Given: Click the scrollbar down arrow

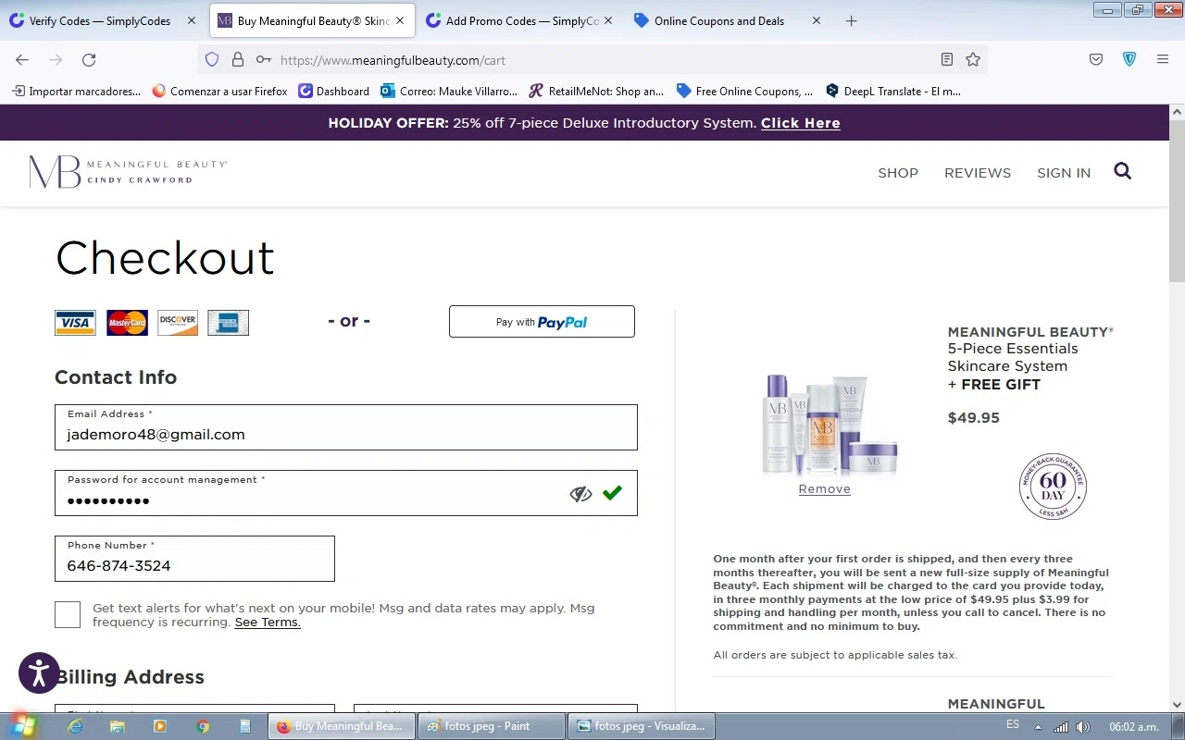Looking at the screenshot, I should [x=1177, y=705].
